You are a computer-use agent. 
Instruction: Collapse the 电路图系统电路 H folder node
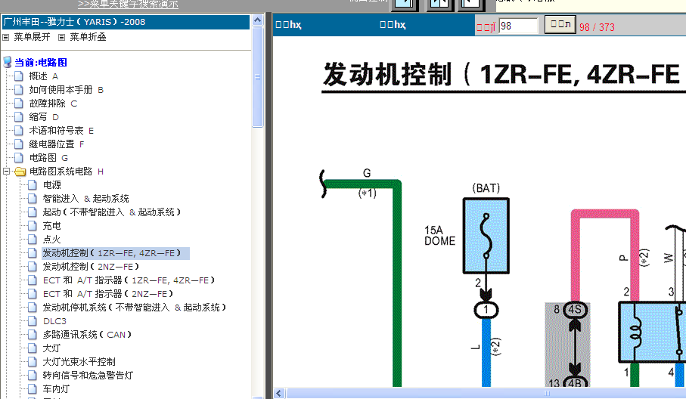click(6, 172)
